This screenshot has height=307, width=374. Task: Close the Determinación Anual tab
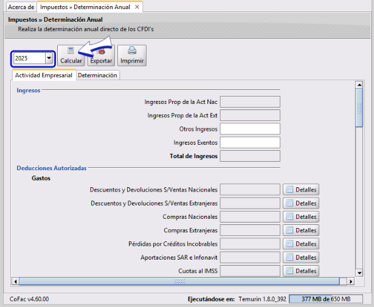pos(137,7)
